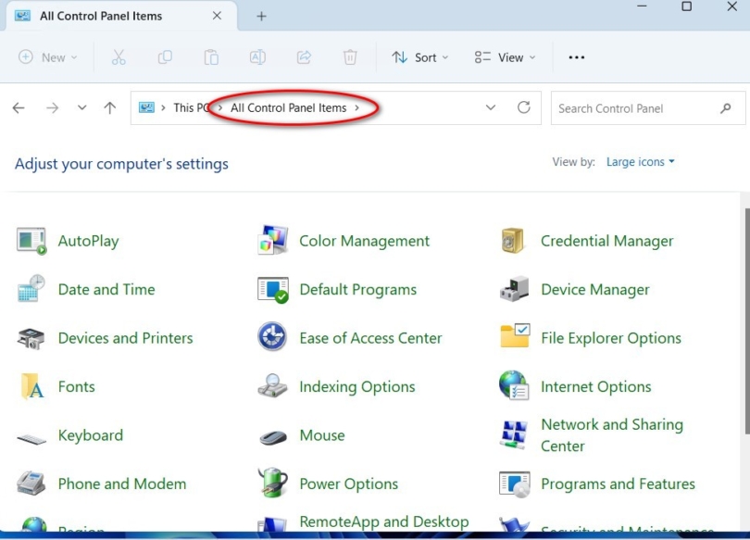750x540 pixels.
Task: Expand the Sort options dropdown
Action: 419,57
